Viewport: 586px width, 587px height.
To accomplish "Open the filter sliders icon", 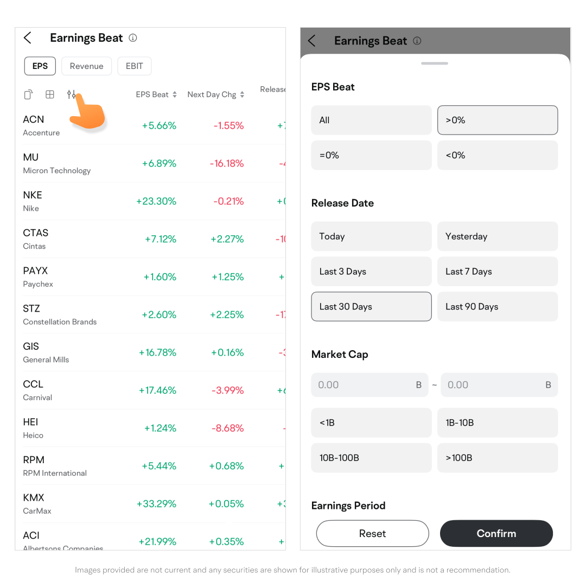I will (x=72, y=94).
